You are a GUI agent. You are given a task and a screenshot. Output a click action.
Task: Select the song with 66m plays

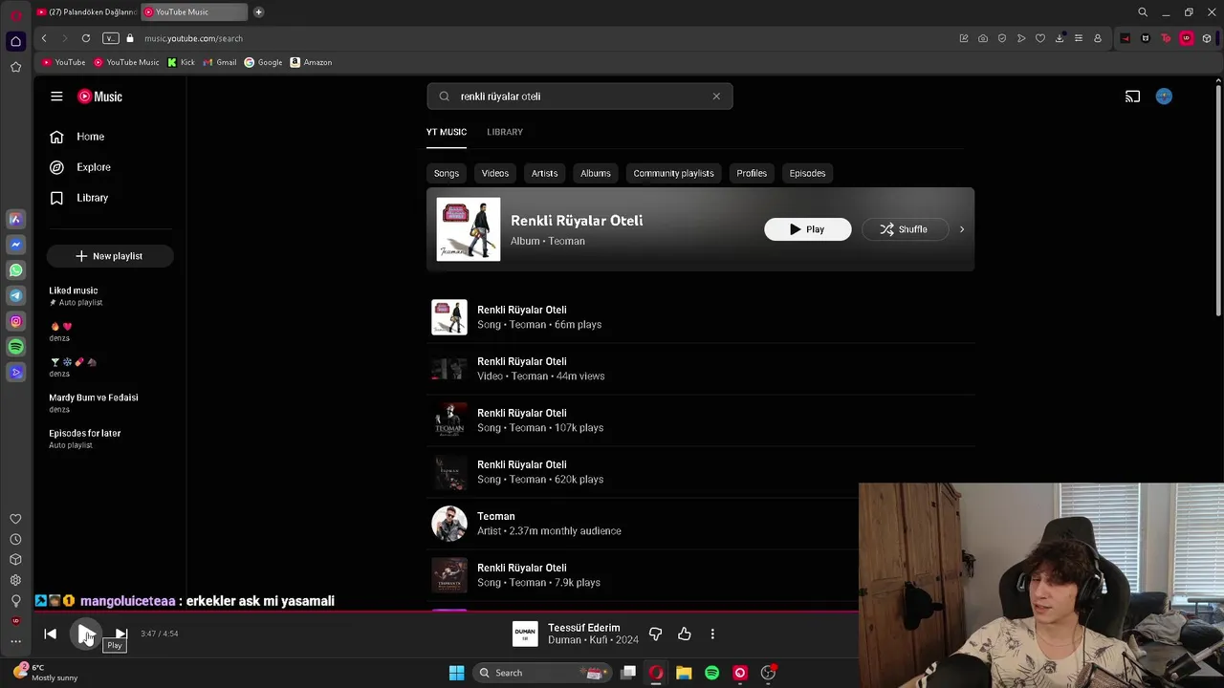[700, 317]
